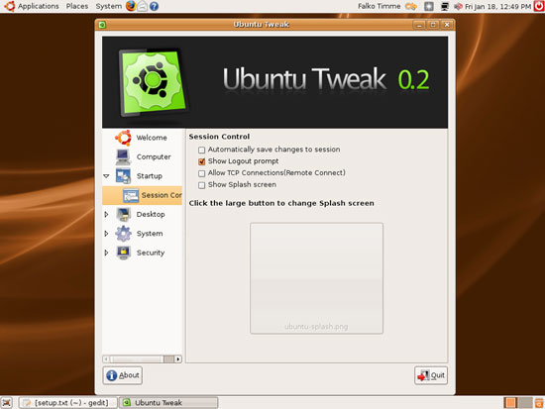Enable Automatically save changes to session
The height and width of the screenshot is (409, 545).
point(201,150)
